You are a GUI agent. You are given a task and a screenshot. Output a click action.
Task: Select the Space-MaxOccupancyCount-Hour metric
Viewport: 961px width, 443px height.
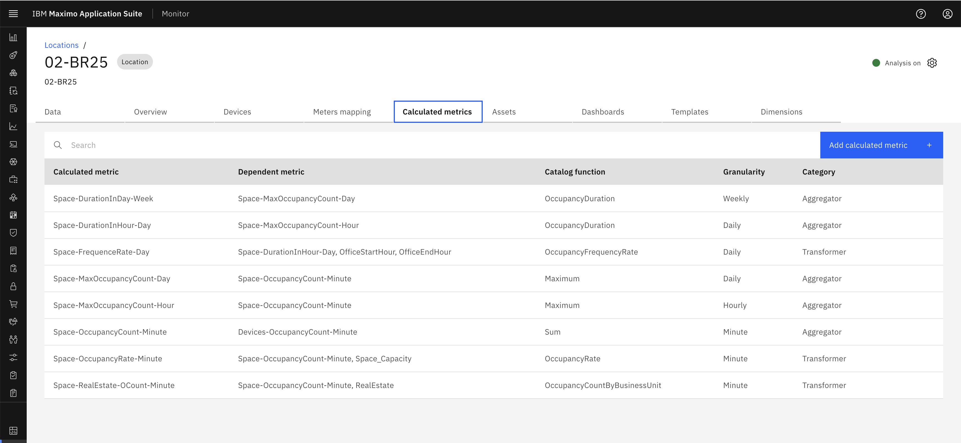(114, 305)
